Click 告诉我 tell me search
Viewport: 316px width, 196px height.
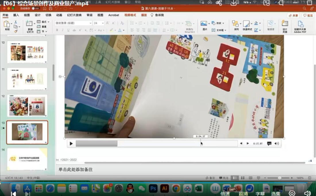coord(157,15)
